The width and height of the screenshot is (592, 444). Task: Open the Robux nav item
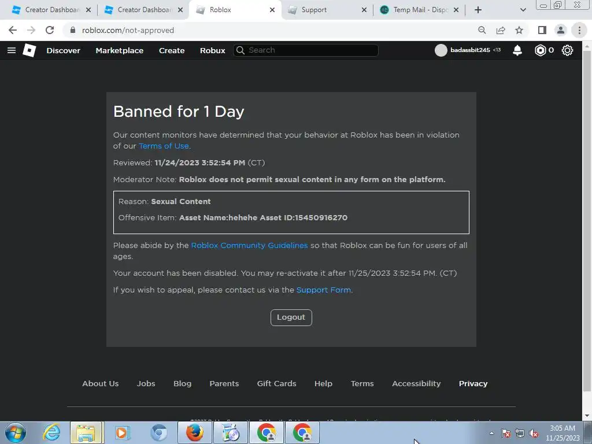click(x=212, y=50)
